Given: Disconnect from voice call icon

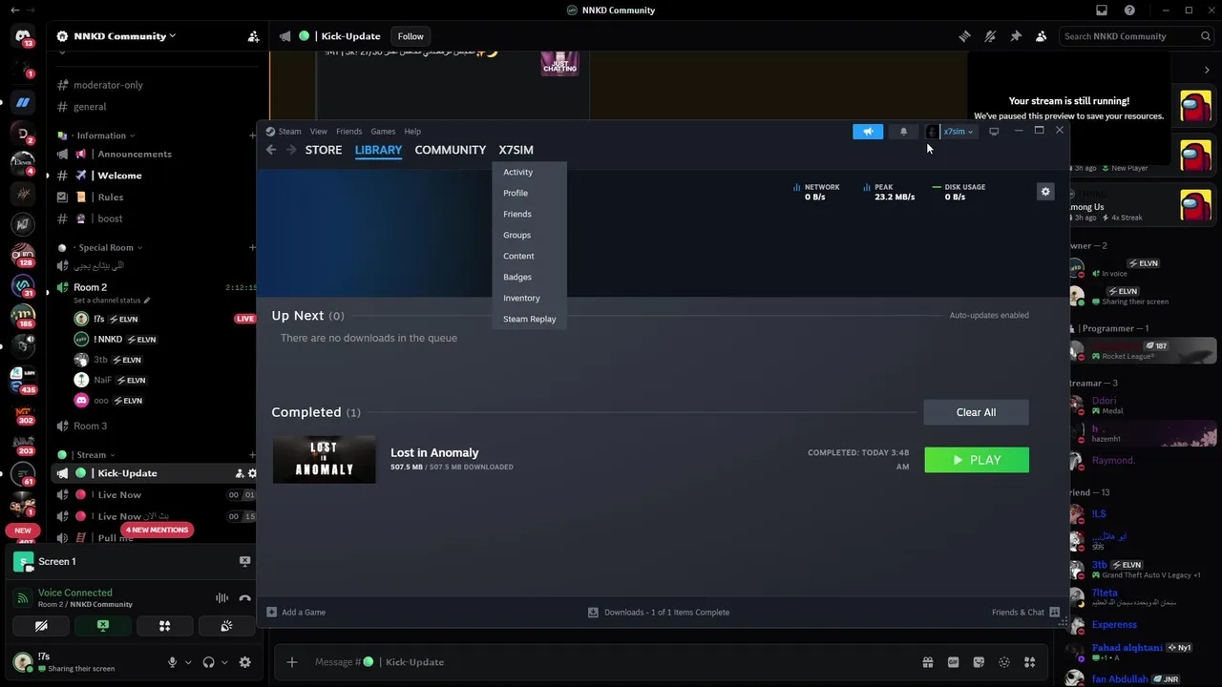Looking at the screenshot, I should pyautogui.click(x=244, y=598).
